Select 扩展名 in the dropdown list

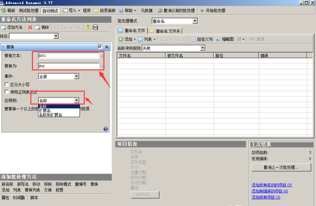[59, 111]
